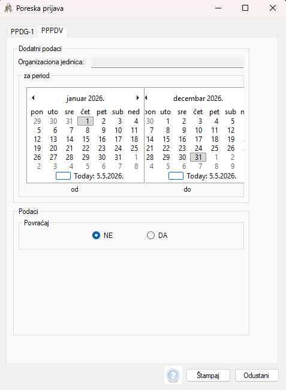
Task: Select 24 in the decembar calendar
Action: [198, 148]
